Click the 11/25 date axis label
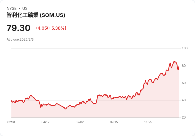This screenshot has width=195, height=136. tap(148, 122)
